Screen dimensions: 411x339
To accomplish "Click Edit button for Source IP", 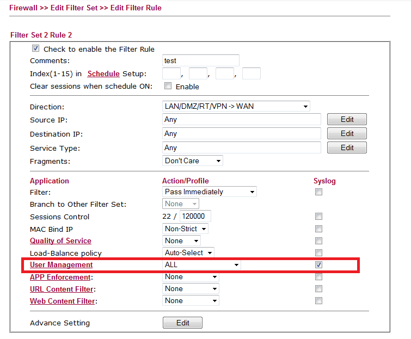I will coord(347,119).
